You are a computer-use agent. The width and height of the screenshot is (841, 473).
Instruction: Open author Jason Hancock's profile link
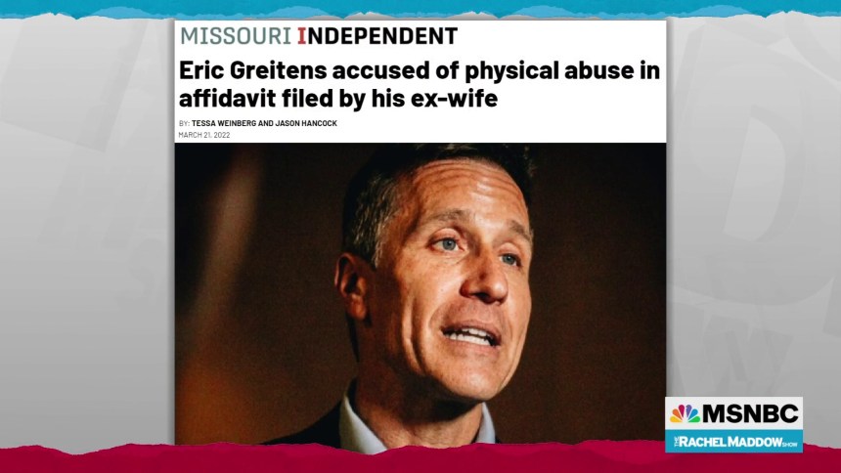pyautogui.click(x=306, y=123)
